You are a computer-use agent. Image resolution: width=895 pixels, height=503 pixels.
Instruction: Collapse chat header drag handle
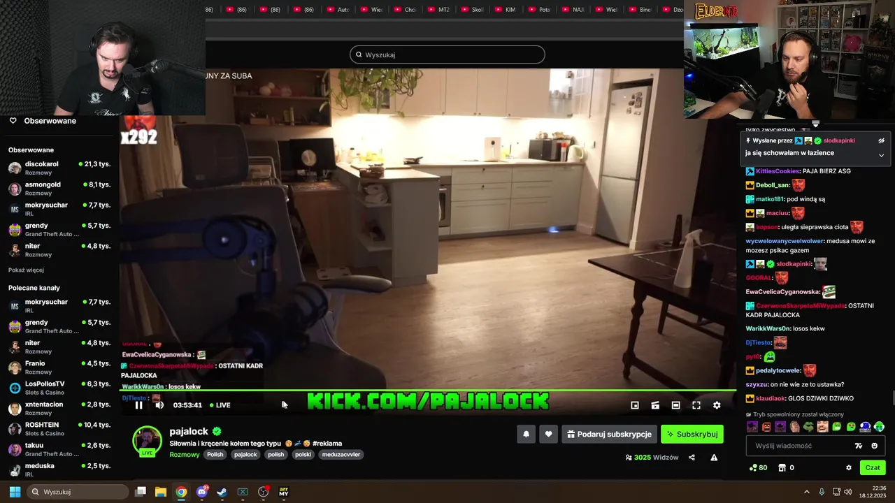[815, 124]
